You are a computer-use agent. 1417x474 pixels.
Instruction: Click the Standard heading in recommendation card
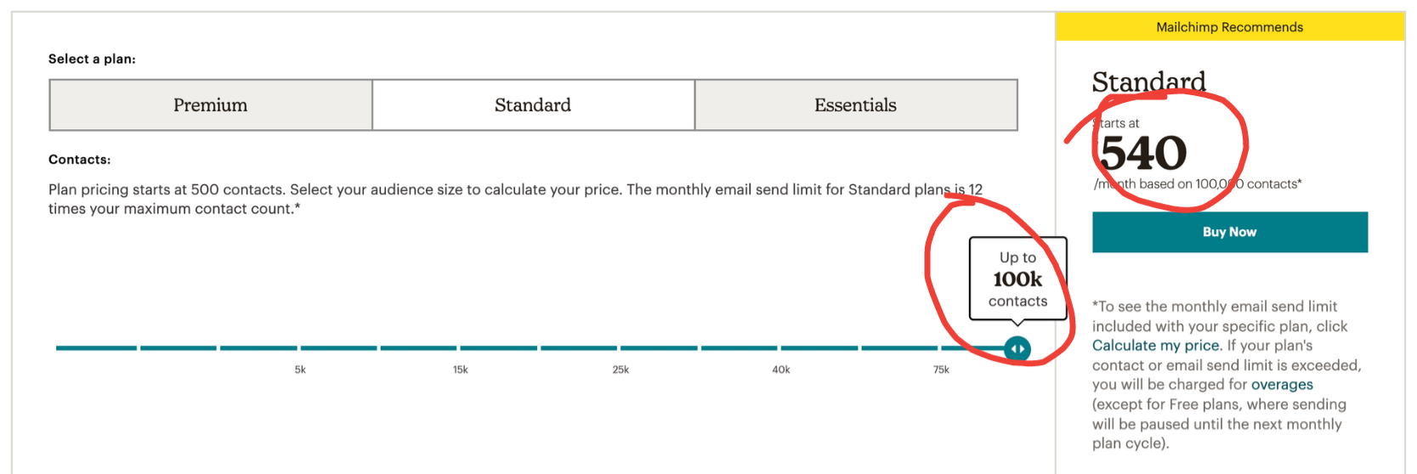point(1149,82)
